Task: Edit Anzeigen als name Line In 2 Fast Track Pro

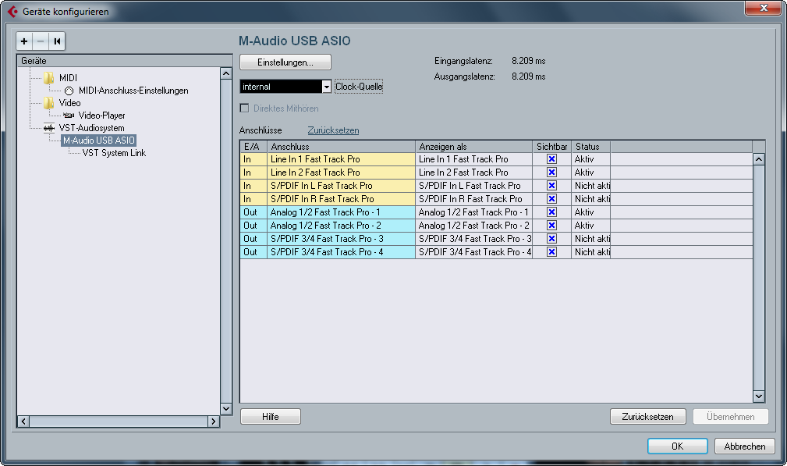Action: (473, 173)
